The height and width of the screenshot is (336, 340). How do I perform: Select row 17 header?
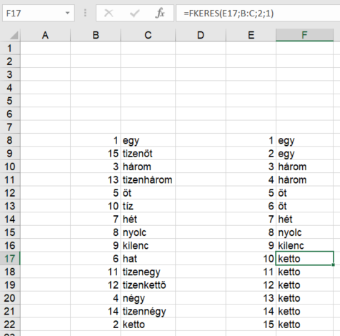point(10,259)
